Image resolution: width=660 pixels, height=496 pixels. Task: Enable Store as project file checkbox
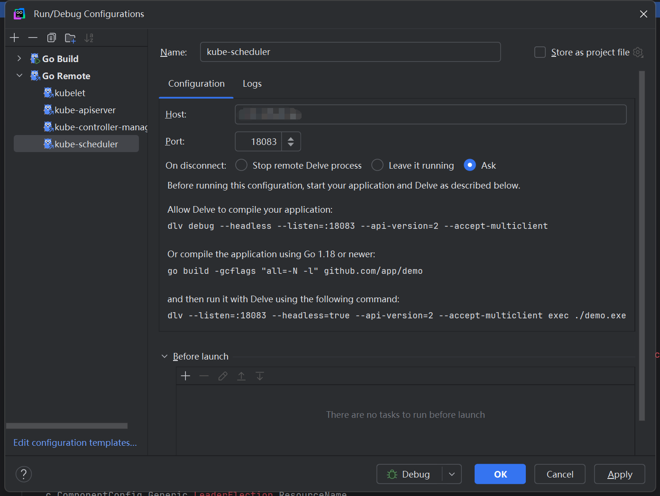tap(540, 52)
